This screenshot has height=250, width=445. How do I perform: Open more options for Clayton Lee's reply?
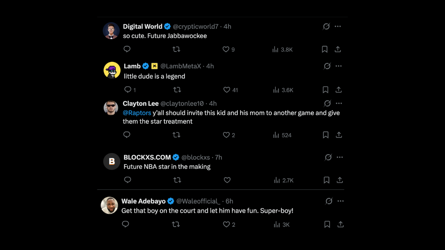pos(340,103)
